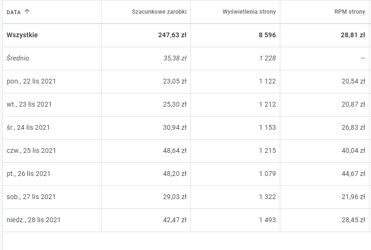The width and height of the screenshot is (371, 250).
Task: Select the Średnio average row label
Action: tap(18, 58)
